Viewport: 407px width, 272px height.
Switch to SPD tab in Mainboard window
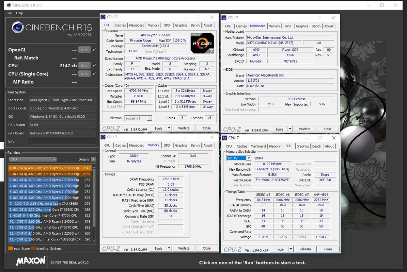288,26
